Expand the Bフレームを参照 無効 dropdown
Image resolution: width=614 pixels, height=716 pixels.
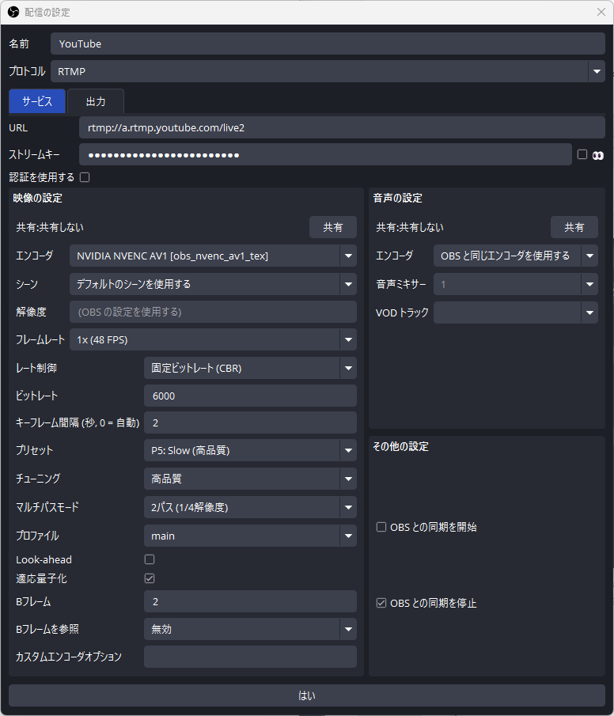[250, 629]
